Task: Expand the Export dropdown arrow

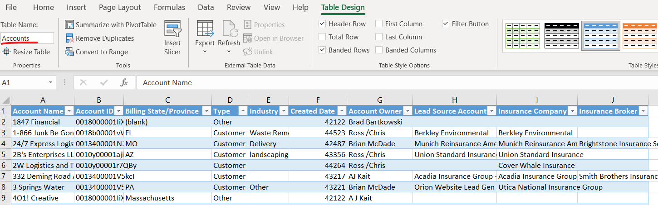Action: [205, 52]
